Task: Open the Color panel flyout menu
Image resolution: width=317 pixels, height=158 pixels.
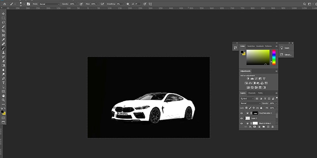Action: tap(276, 46)
